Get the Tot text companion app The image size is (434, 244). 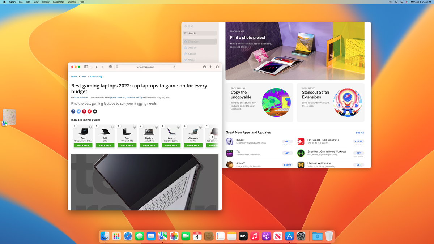click(287, 153)
